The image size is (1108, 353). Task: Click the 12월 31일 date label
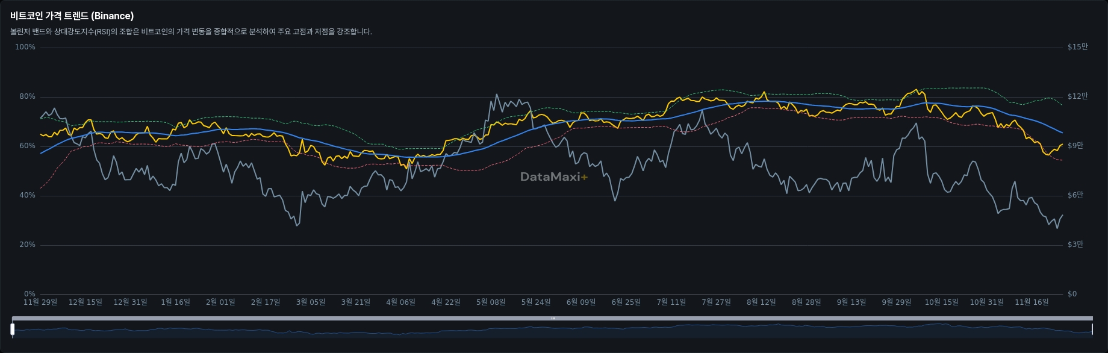point(131,302)
